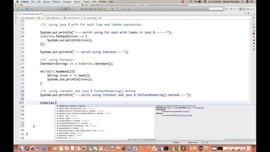Select ensureCapacity(int minCapacity) proposal
Screen dimensions: 270x152
105,126
